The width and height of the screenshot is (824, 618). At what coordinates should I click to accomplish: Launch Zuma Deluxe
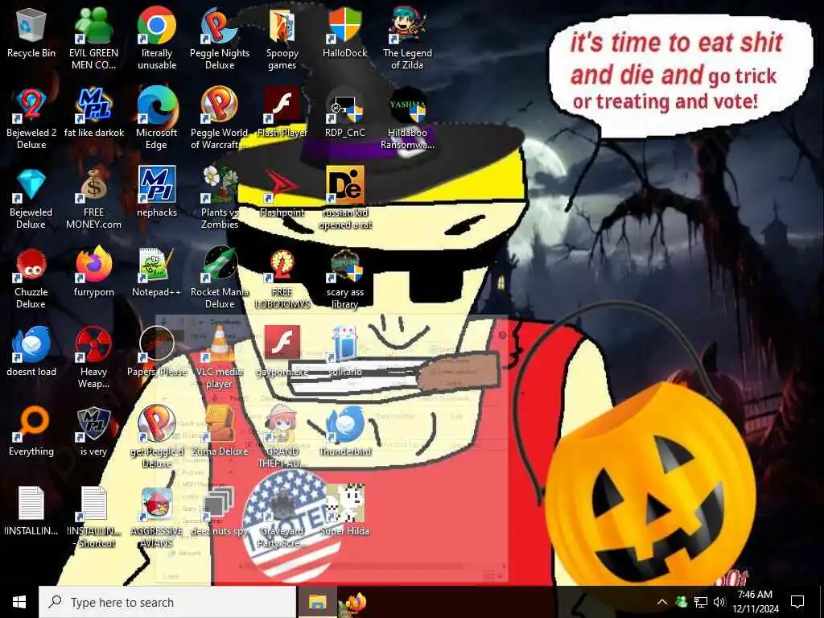[220, 432]
